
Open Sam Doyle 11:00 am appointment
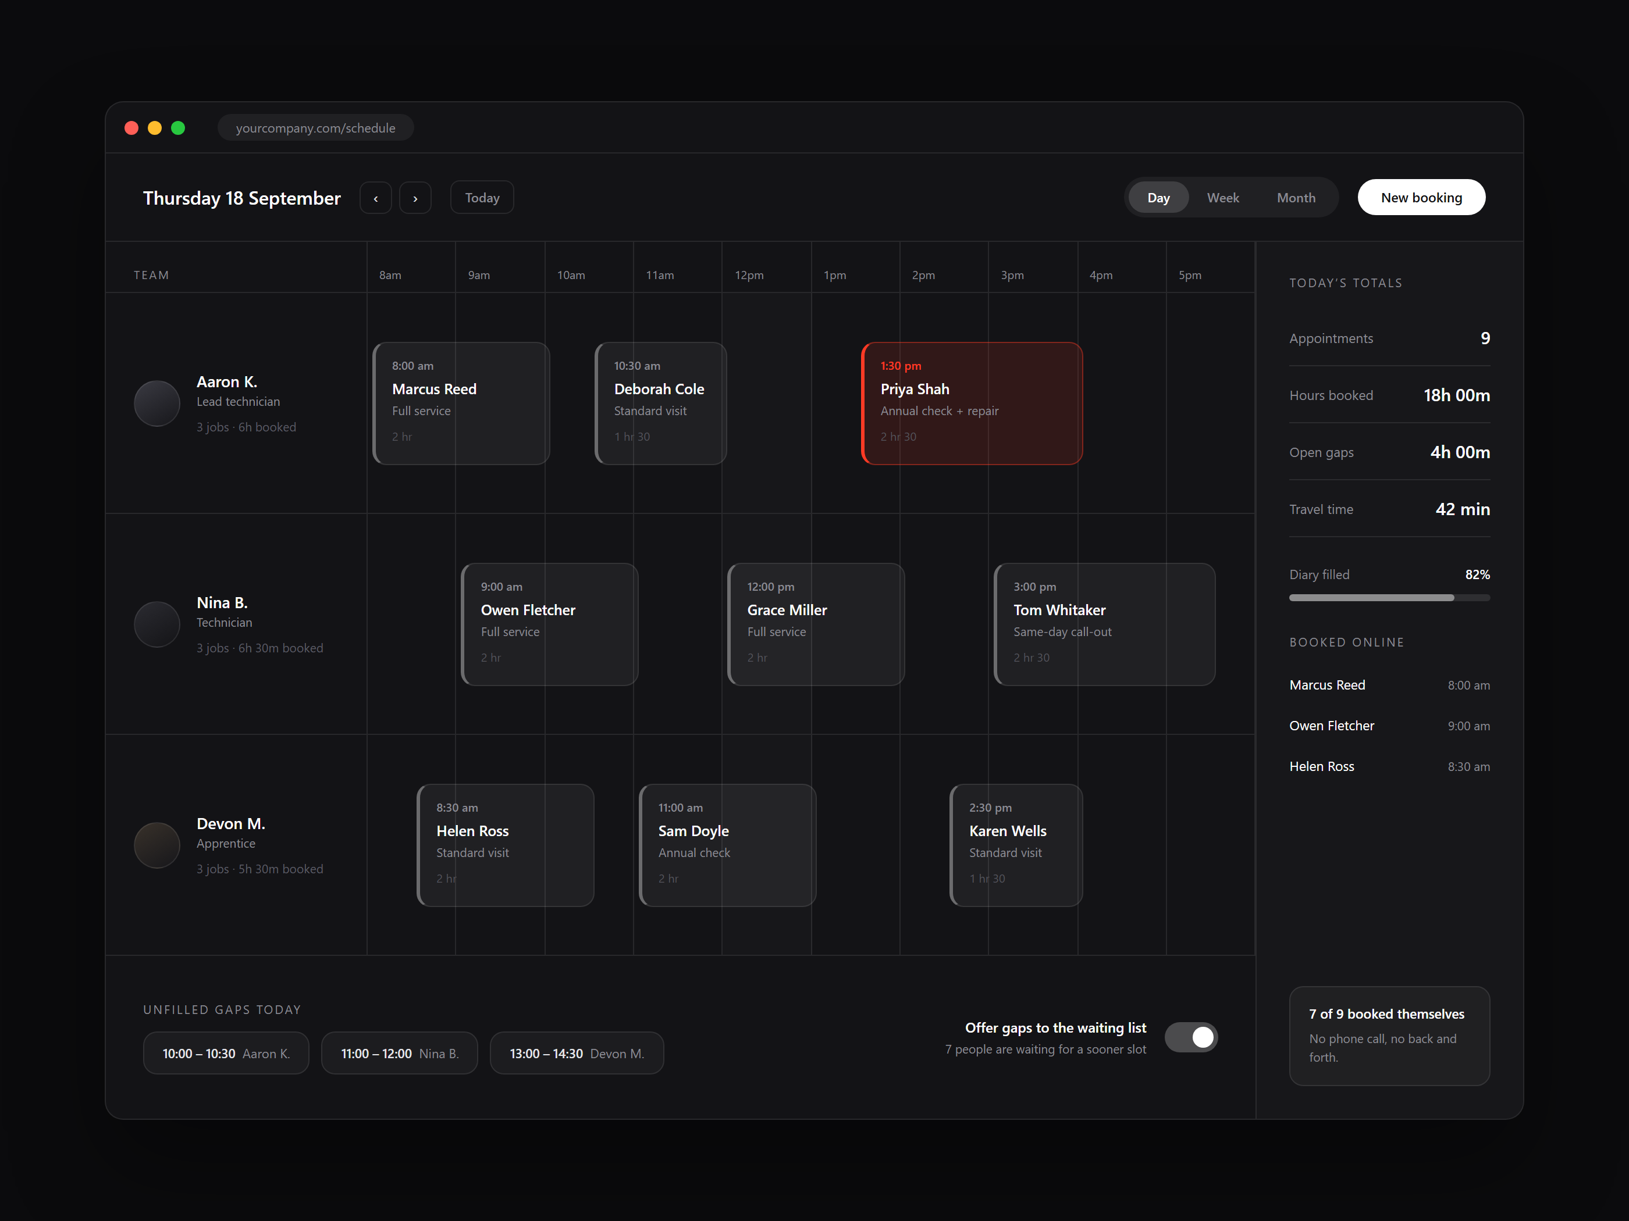(728, 845)
